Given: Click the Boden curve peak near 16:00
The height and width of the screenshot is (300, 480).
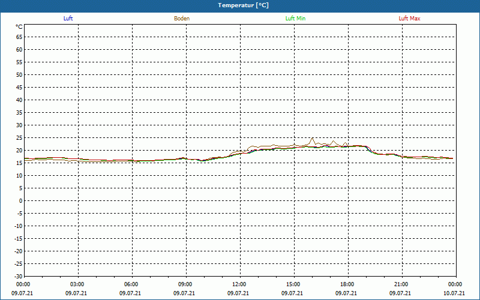Looking at the screenshot, I should (x=312, y=139).
